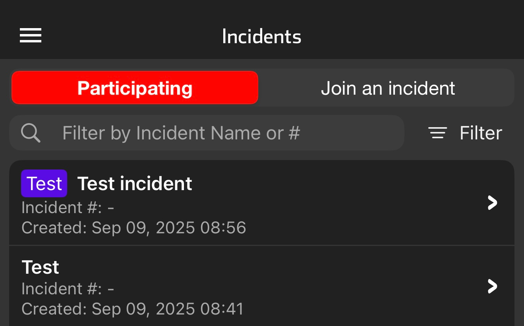Open the Filter options button

(x=465, y=133)
